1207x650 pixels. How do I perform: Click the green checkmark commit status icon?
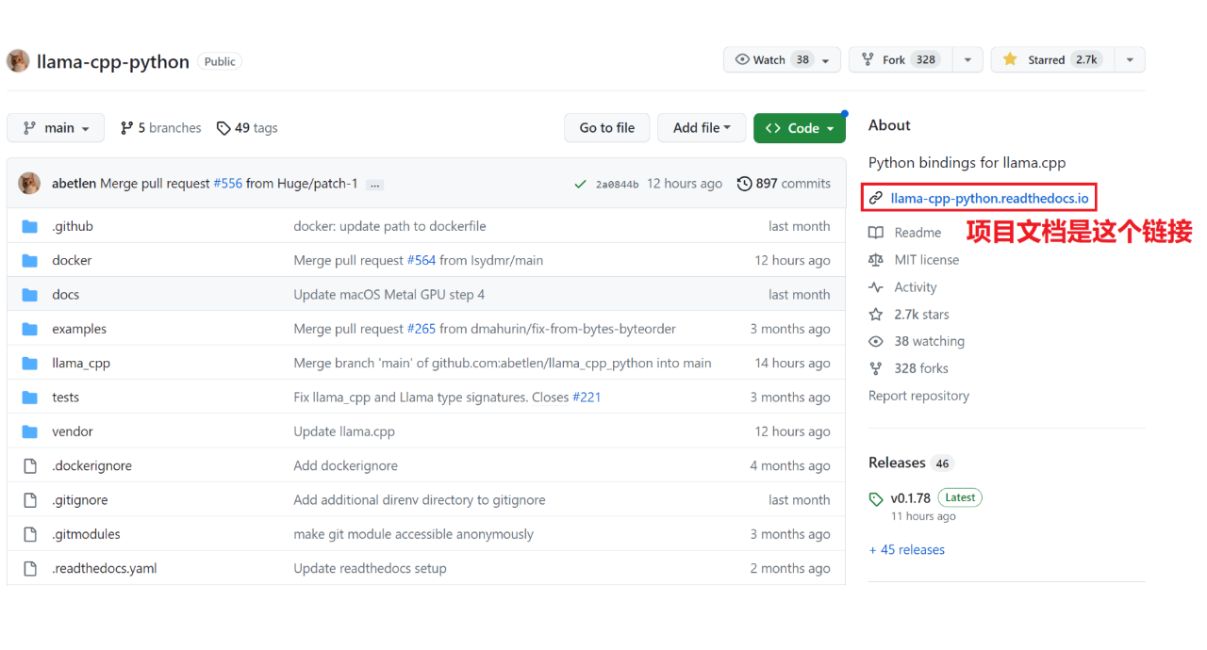[x=580, y=185]
